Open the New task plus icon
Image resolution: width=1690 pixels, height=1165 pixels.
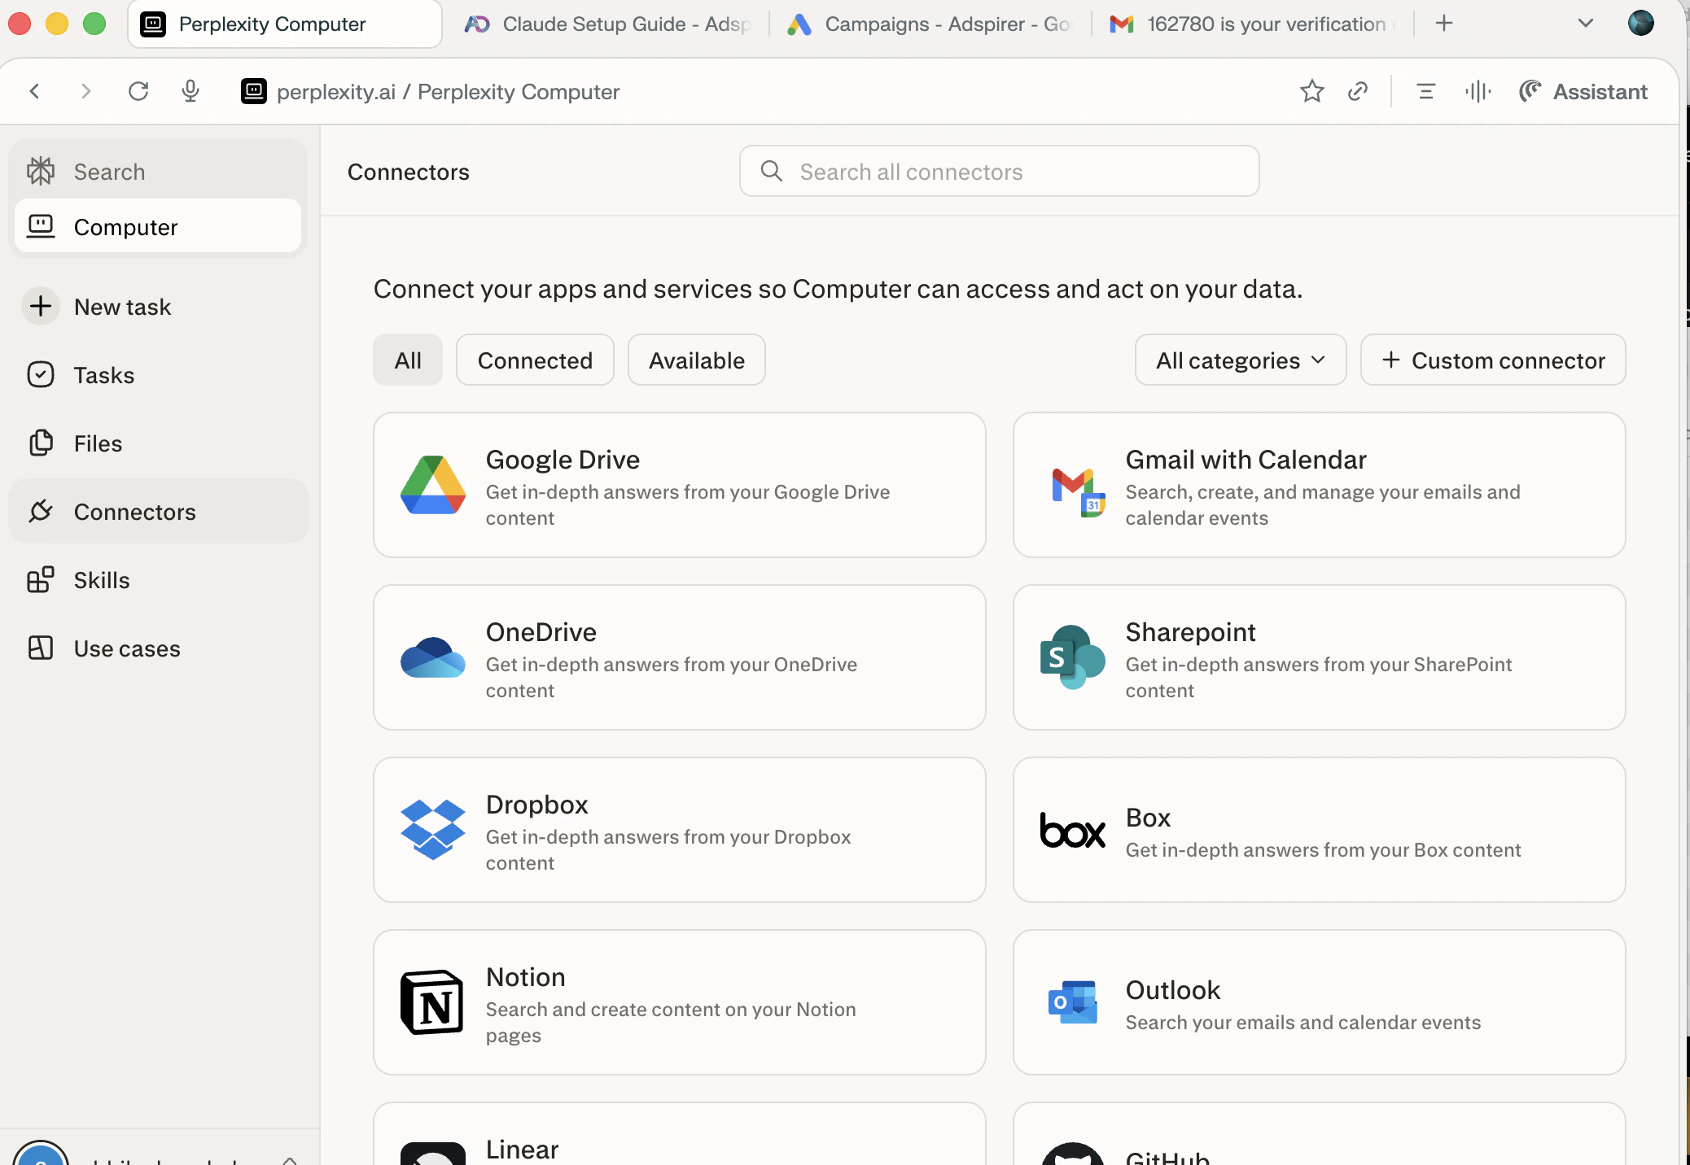pyautogui.click(x=41, y=307)
